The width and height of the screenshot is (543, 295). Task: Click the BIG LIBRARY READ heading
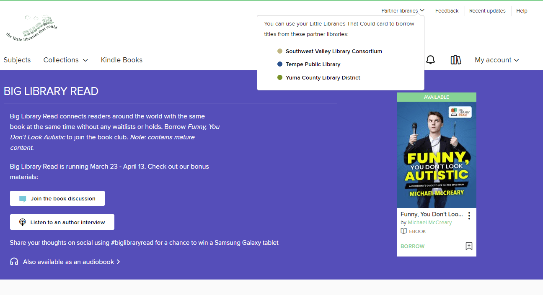point(51,91)
